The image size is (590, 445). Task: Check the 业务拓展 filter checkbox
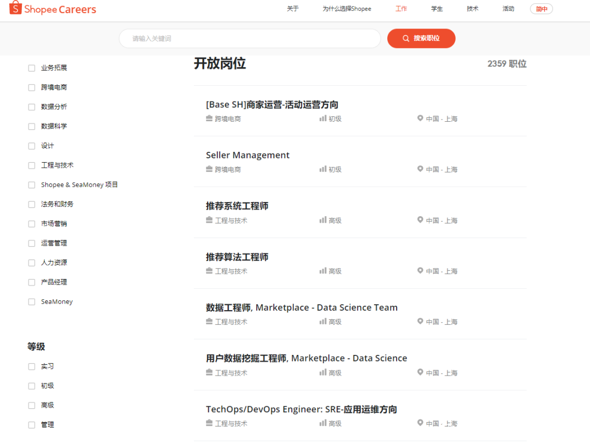coord(32,68)
